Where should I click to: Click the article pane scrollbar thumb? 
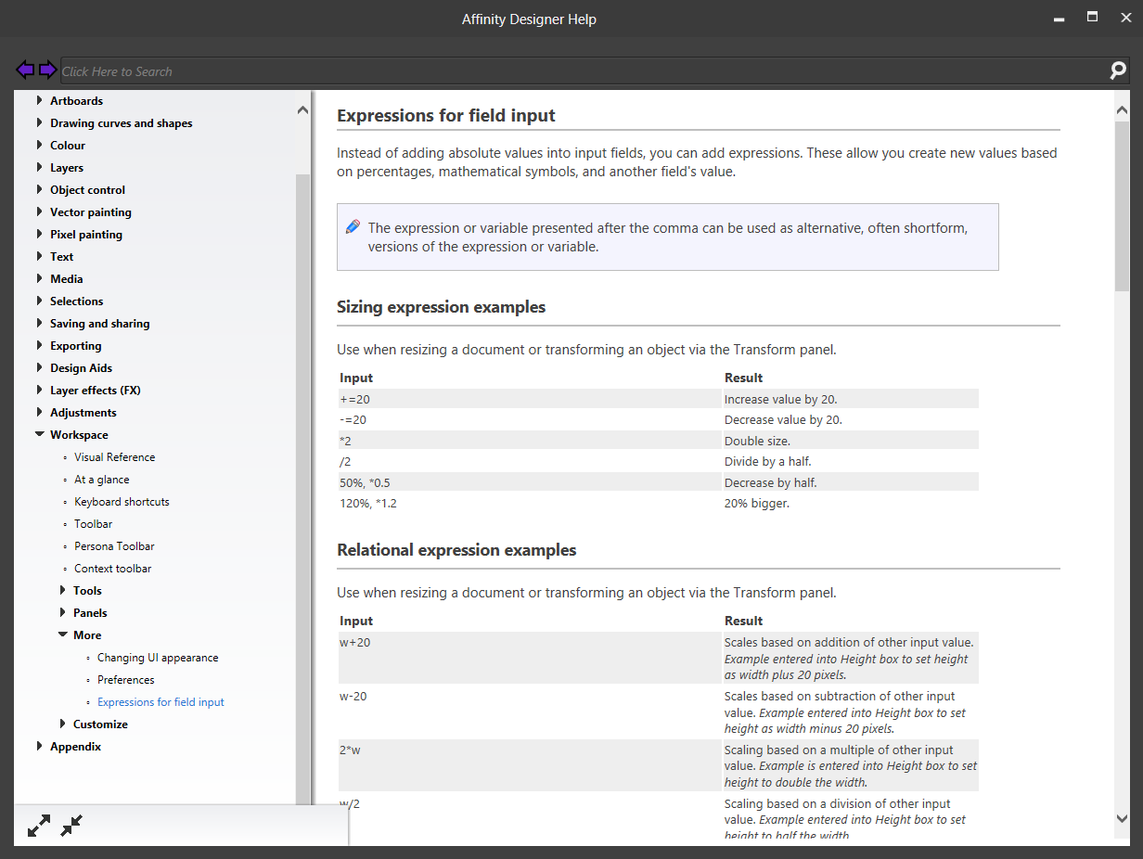click(1122, 207)
